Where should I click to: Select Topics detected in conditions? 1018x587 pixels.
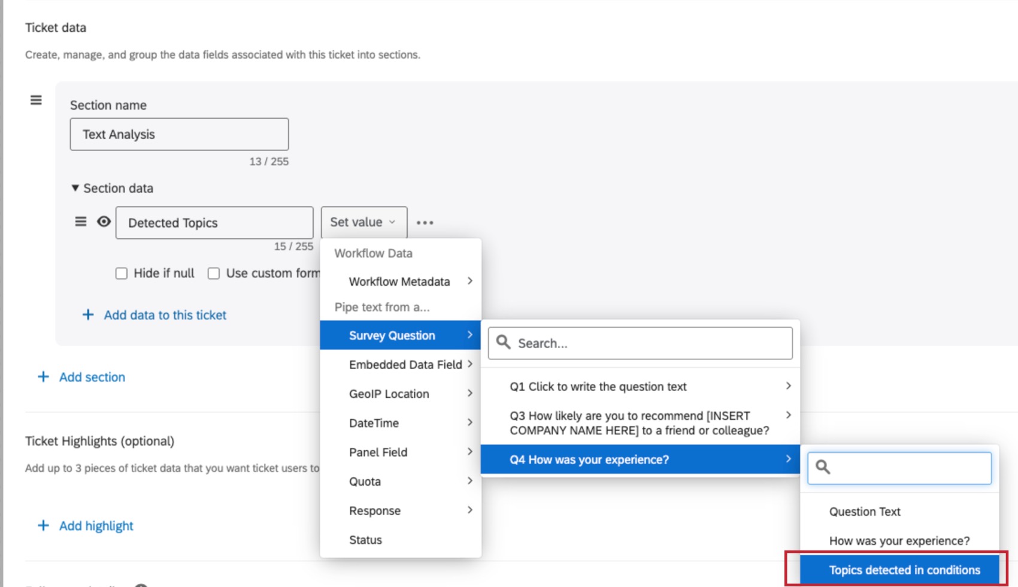899,570
